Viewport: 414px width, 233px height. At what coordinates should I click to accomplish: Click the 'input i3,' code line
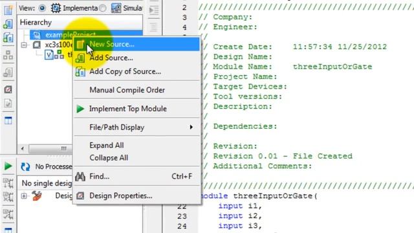(240, 226)
